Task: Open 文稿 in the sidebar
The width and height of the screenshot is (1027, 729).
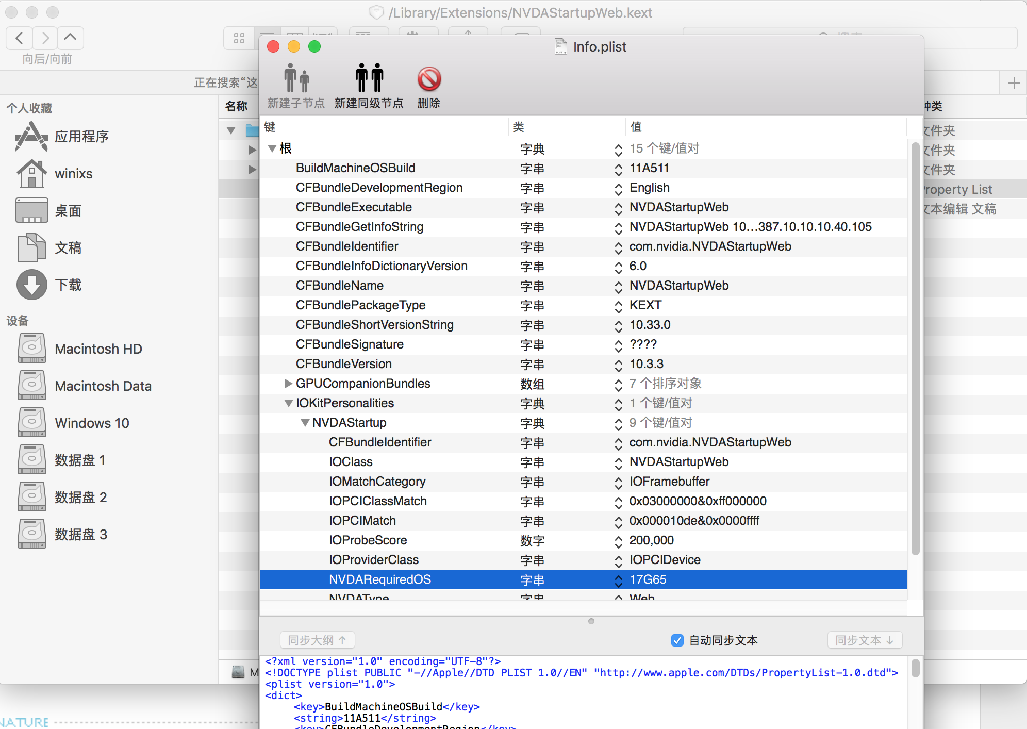Action: click(69, 247)
